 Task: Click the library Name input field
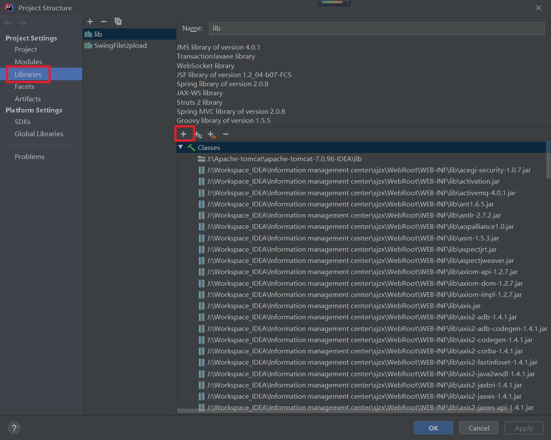[377, 28]
